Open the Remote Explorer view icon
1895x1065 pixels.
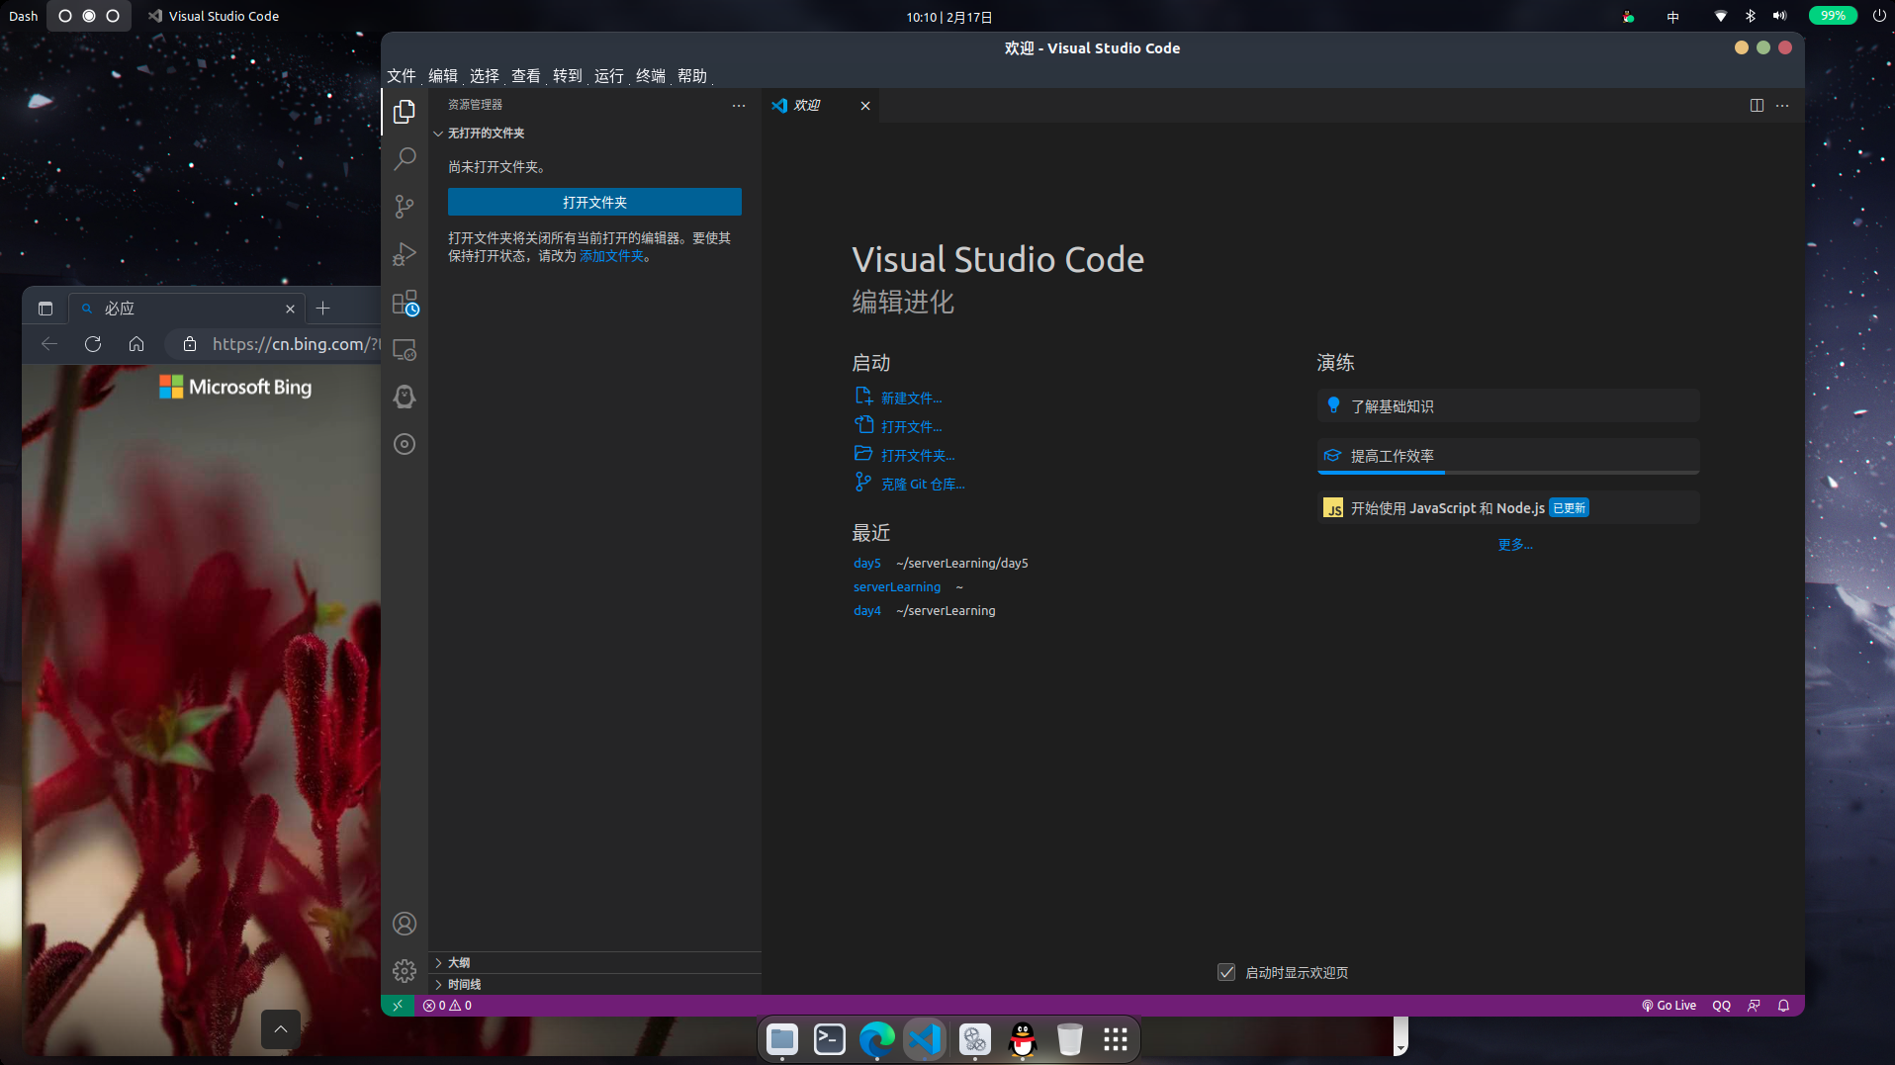click(x=405, y=349)
